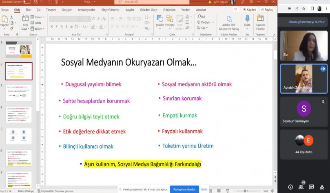Open the Tasarım tab
Viewport: 330px width, 193px height.
(x=51, y=10)
